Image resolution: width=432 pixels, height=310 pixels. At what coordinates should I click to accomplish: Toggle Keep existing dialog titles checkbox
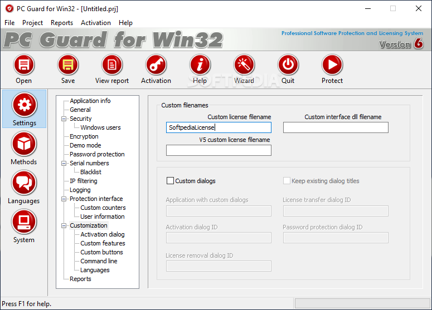pyautogui.click(x=287, y=181)
